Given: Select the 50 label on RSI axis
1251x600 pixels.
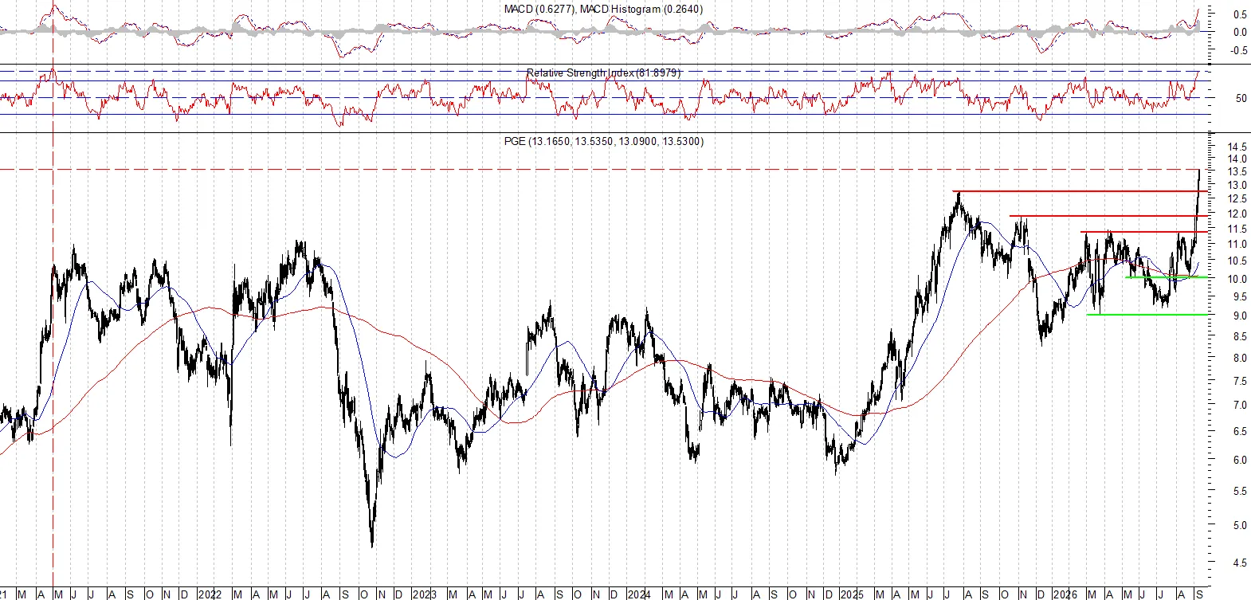Looking at the screenshot, I should [1241, 99].
